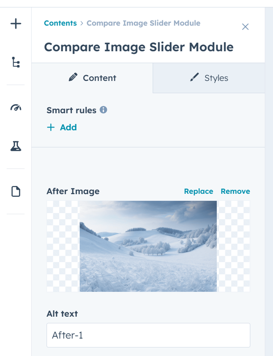Remove the After Image
Screen dimensions: 273x356
pos(235,191)
